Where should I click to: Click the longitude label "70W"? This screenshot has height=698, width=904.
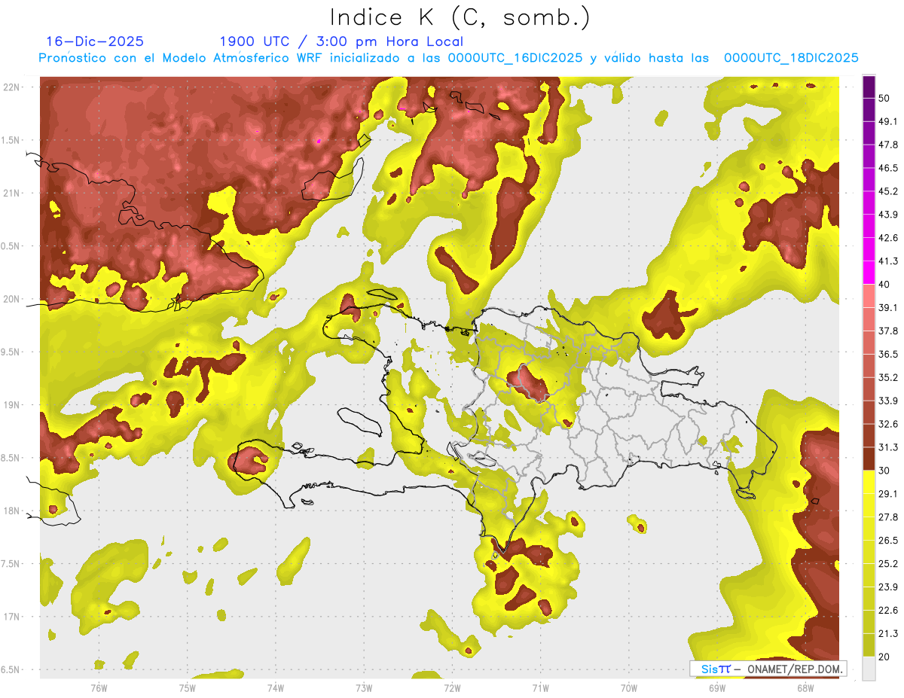click(x=629, y=688)
